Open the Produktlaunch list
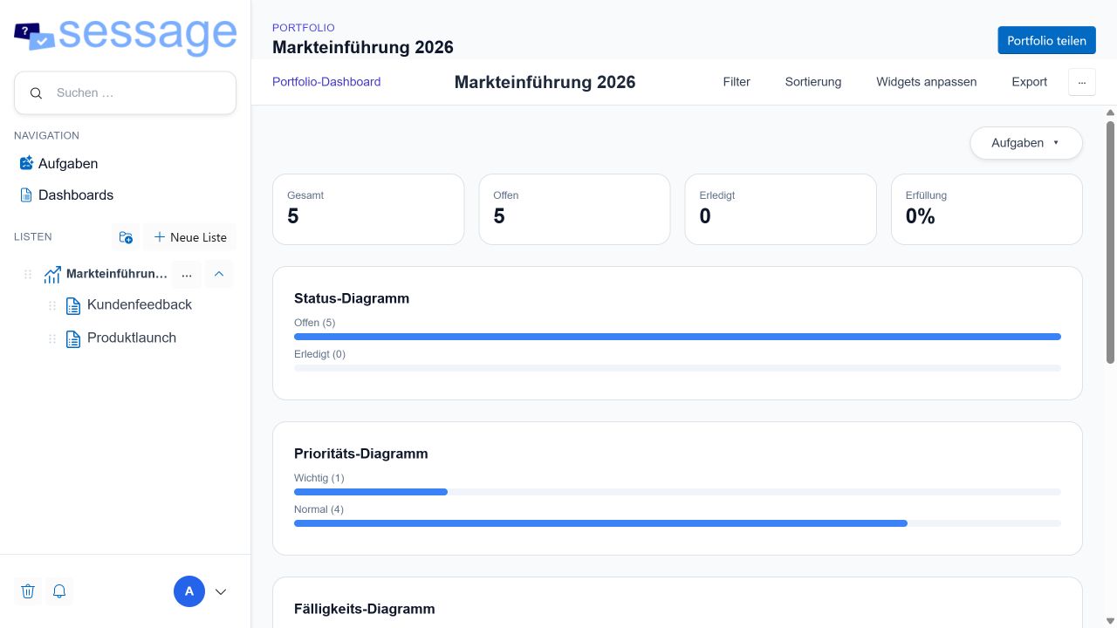The width and height of the screenshot is (1117, 628). (x=132, y=338)
